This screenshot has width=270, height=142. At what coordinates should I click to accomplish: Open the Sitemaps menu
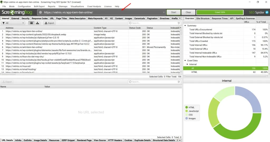pos(63,6)
